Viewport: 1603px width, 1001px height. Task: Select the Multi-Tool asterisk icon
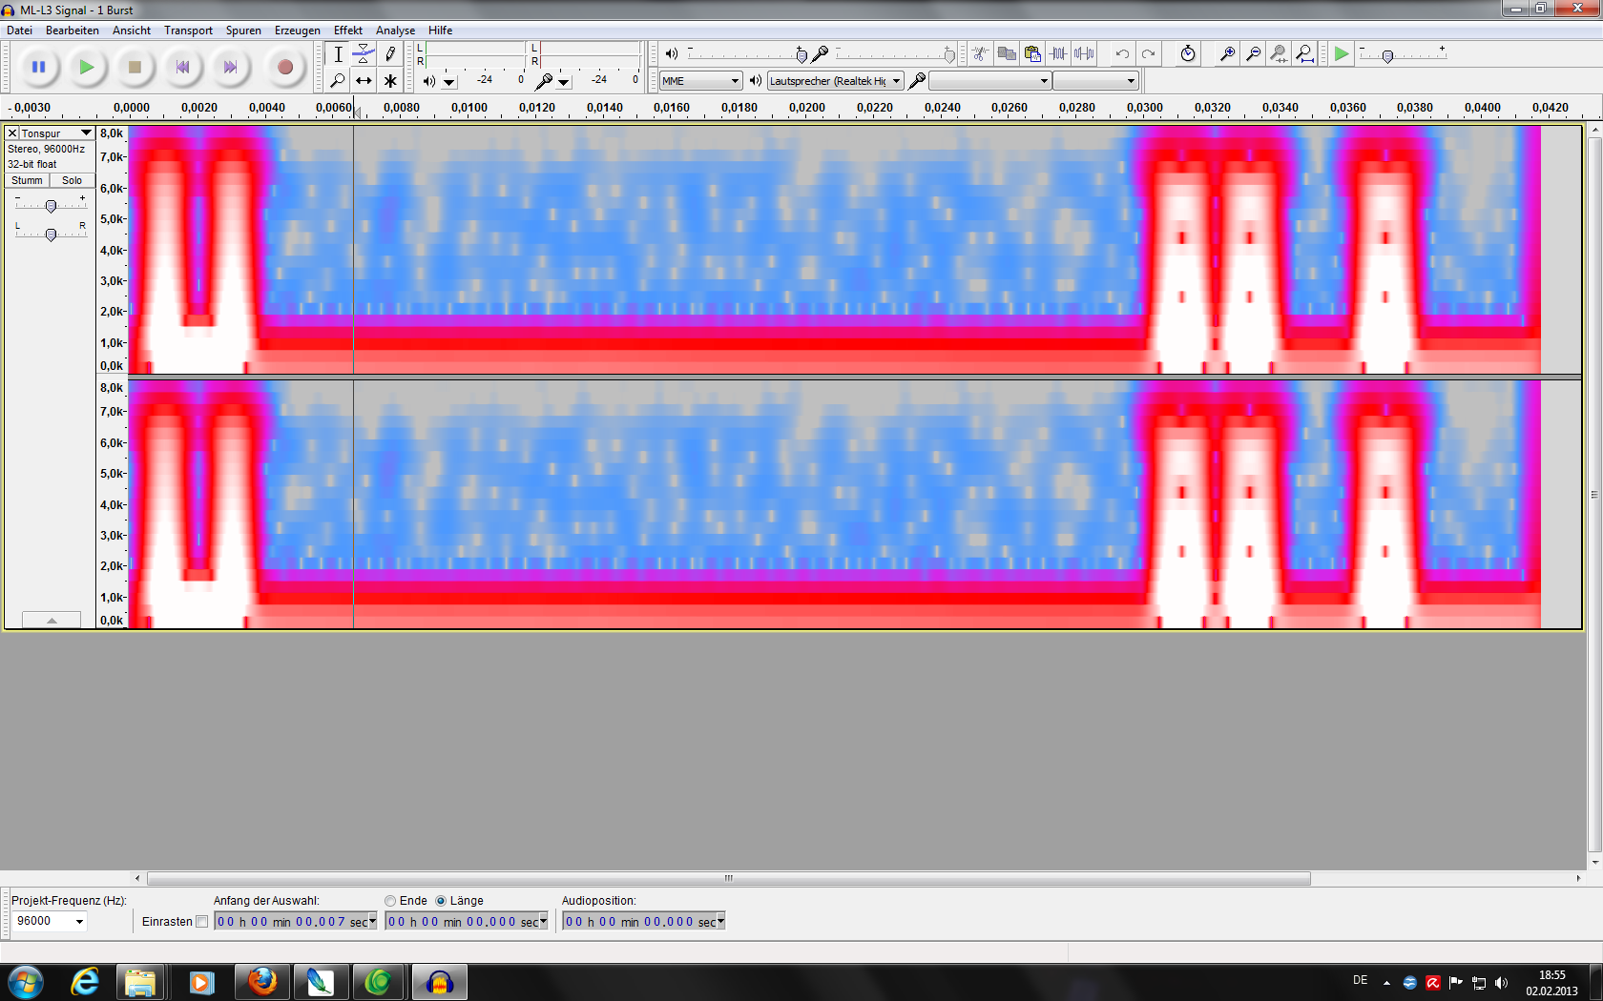[x=390, y=81]
